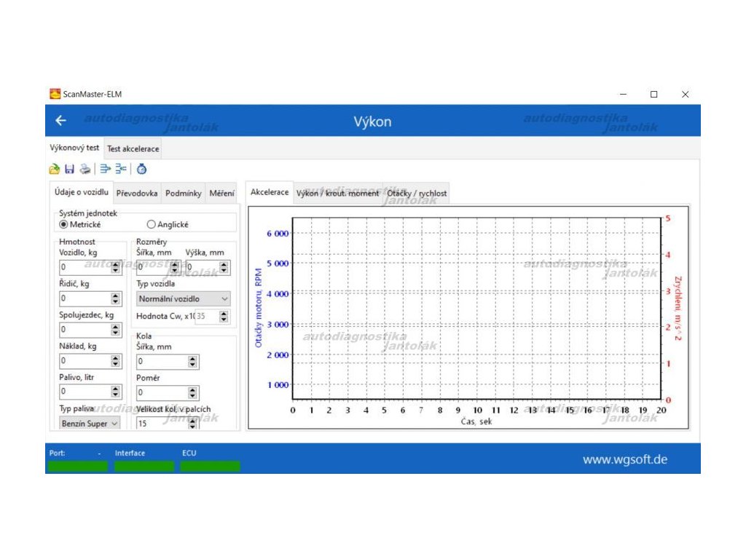This screenshot has height=559, width=746.
Task: Adjust the Výška, mm spinner arrows
Action: [224, 267]
